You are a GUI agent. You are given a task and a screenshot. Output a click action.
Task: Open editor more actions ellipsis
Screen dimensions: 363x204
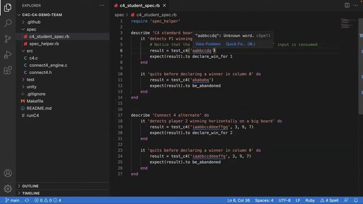356,5
